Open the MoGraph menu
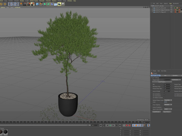This screenshot has width=182, height=136. coord(42,1)
